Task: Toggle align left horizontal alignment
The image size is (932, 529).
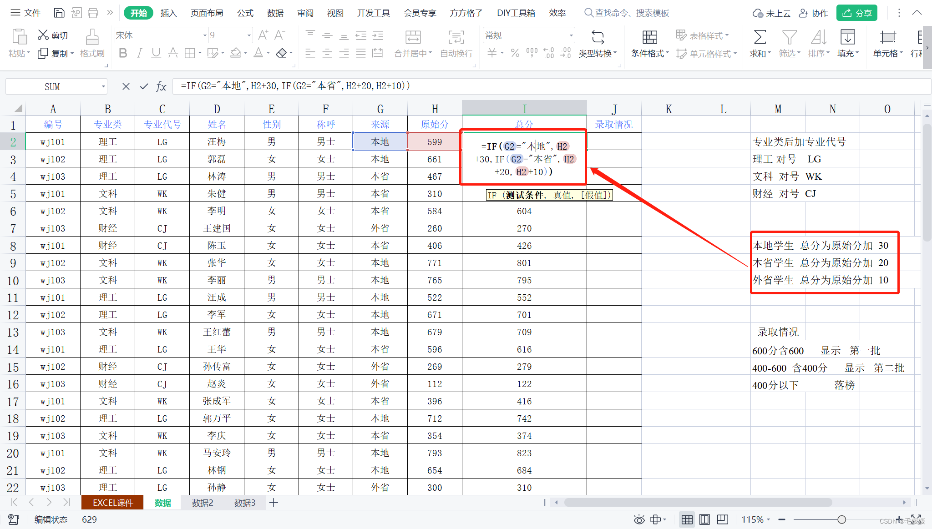Action: [310, 53]
